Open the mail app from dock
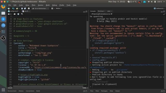 [3, 25]
